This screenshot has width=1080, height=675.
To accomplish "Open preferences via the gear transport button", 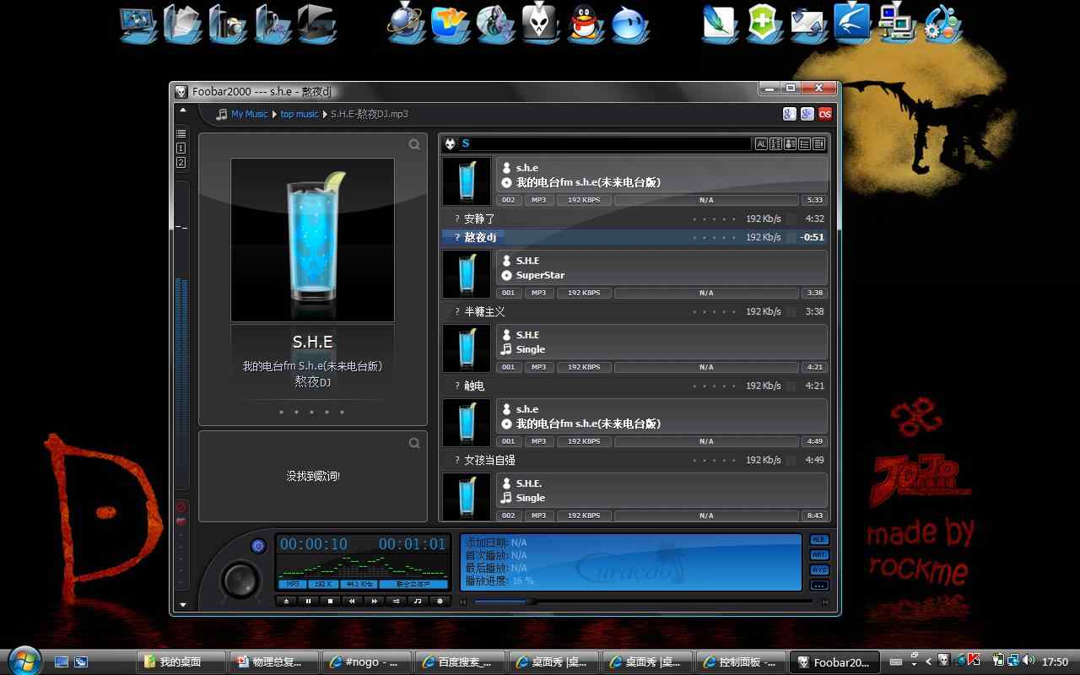I will (440, 601).
